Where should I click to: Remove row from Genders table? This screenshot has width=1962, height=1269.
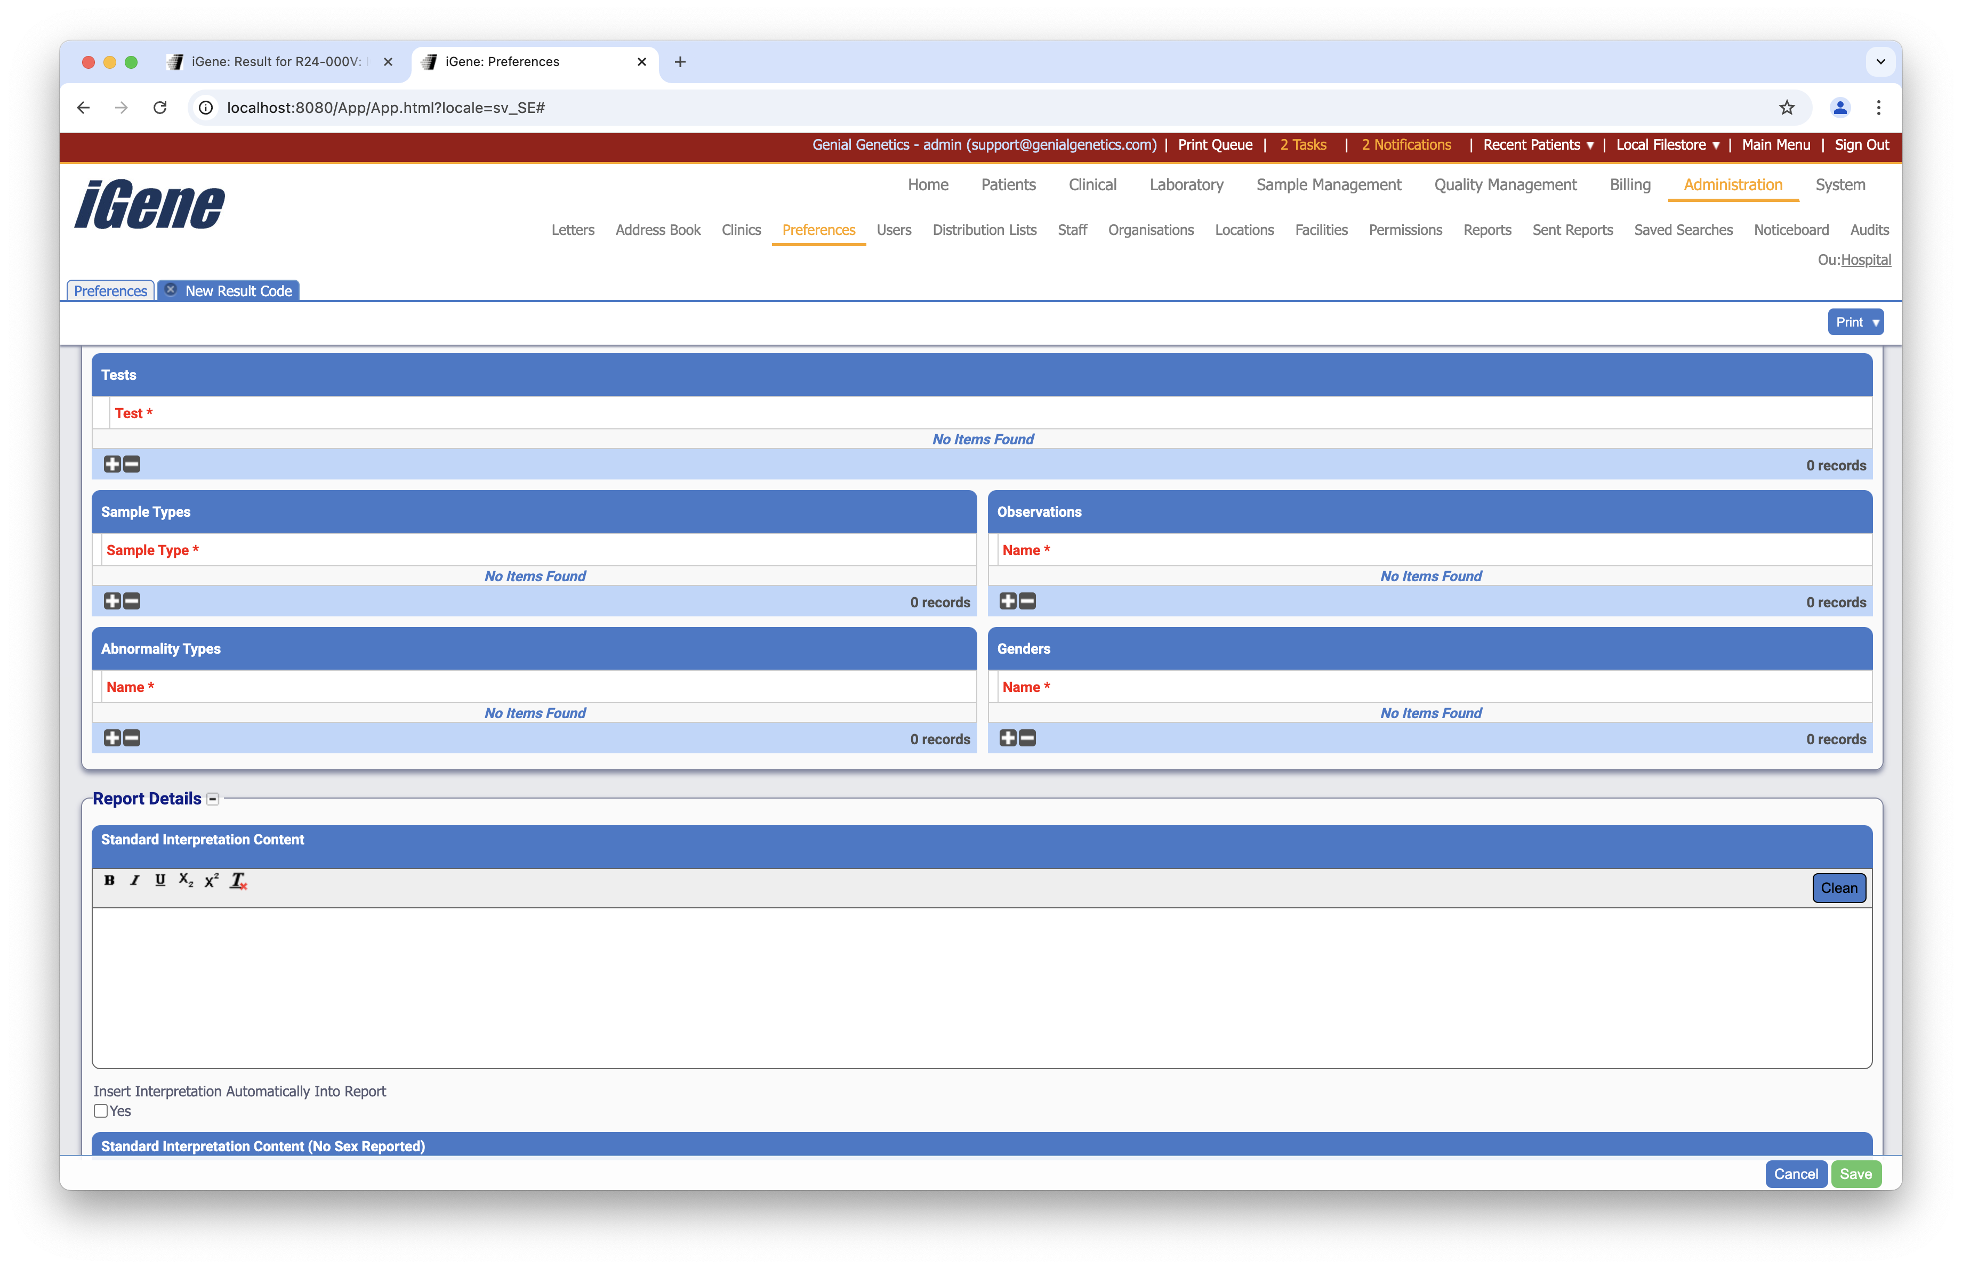(x=1027, y=738)
